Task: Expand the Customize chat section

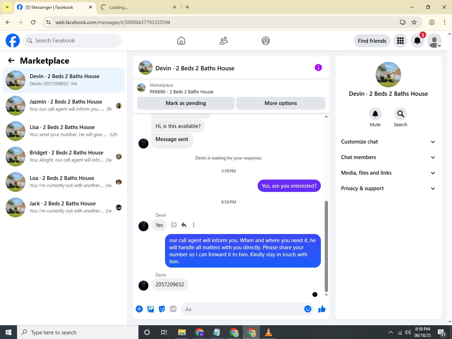Action: (388, 142)
